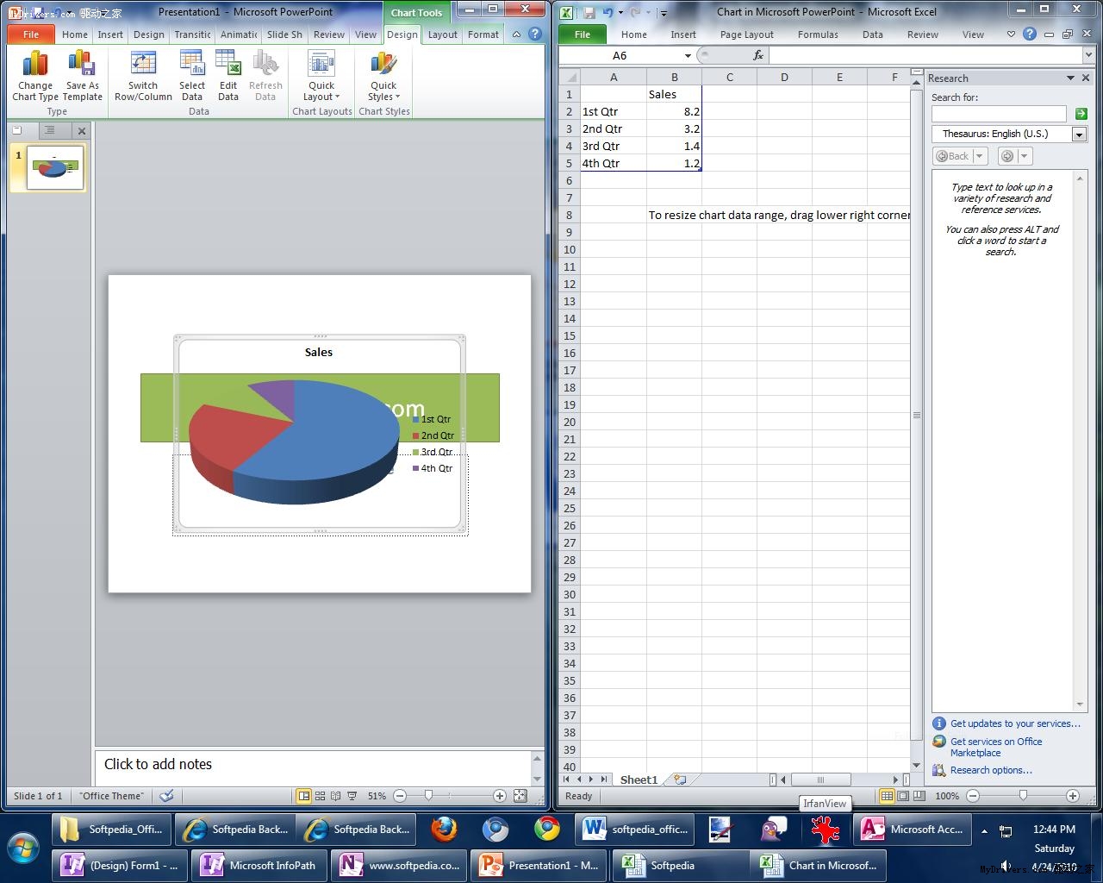This screenshot has height=883, width=1103.
Task: Minimize the Excel ribbon with caret
Action: pyautogui.click(x=1011, y=34)
